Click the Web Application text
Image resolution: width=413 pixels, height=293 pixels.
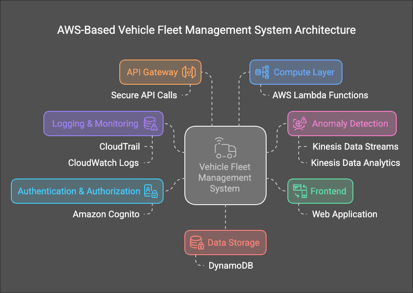344,214
